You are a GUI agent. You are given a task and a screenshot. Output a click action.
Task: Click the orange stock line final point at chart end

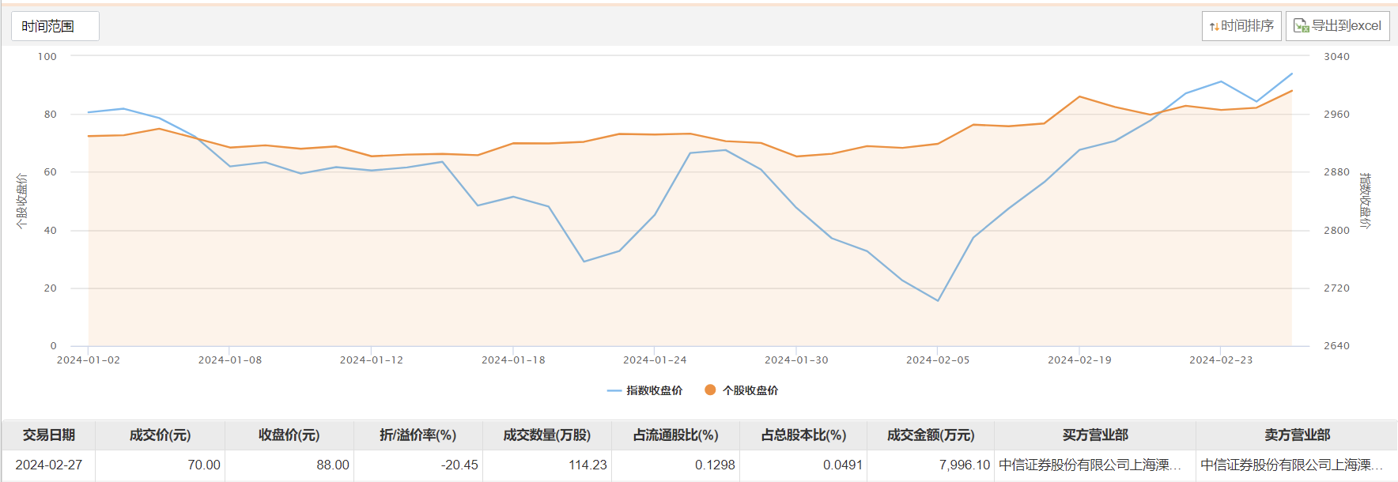1292,91
